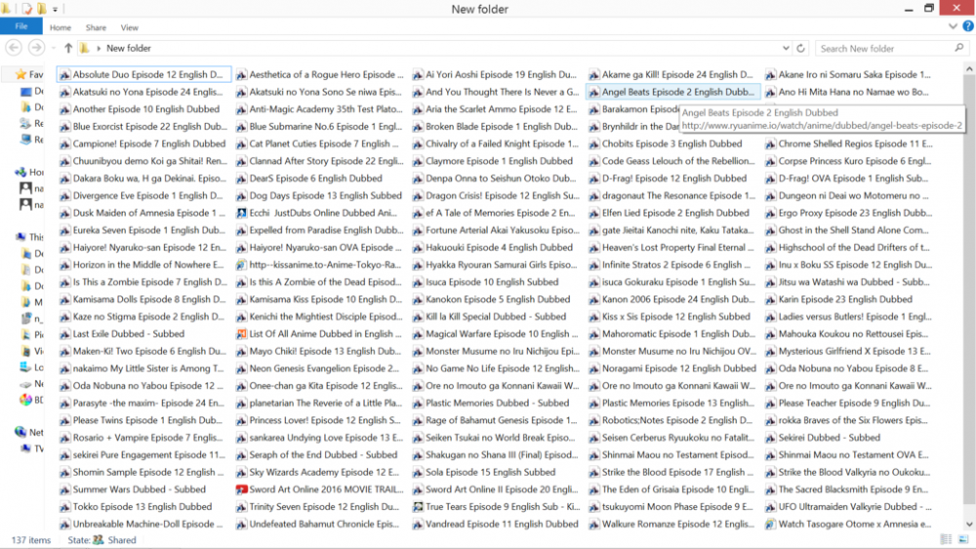Select icon of True Tears Episode 9 file
Image resolution: width=976 pixels, height=549 pixels.
(x=418, y=507)
